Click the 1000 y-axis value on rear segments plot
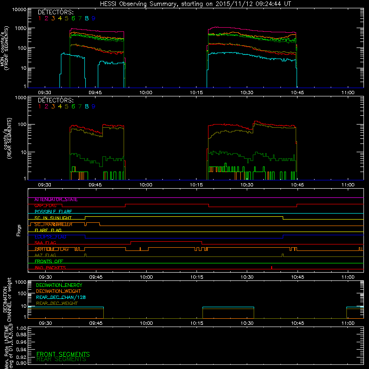Viewport: 369px width, 369px height. [21, 97]
